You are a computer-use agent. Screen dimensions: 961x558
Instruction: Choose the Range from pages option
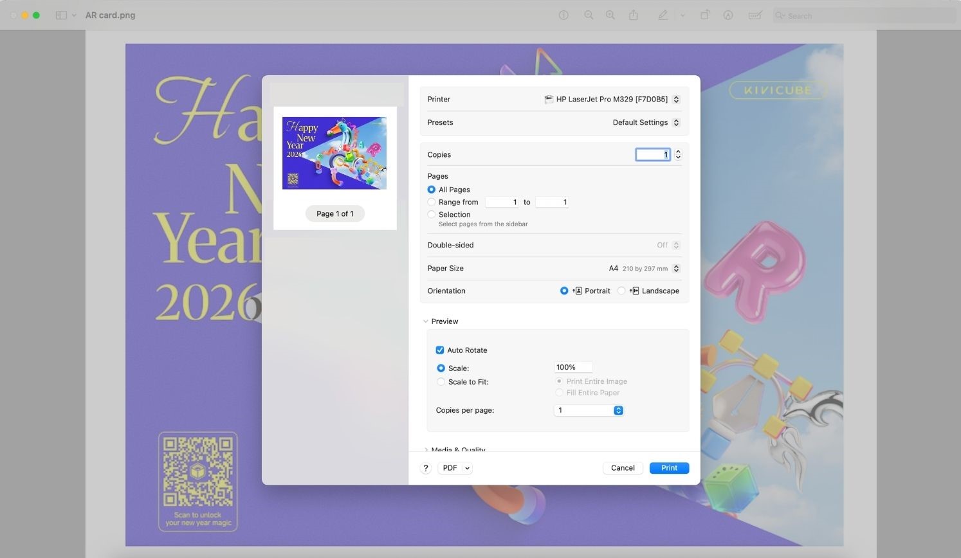point(432,203)
